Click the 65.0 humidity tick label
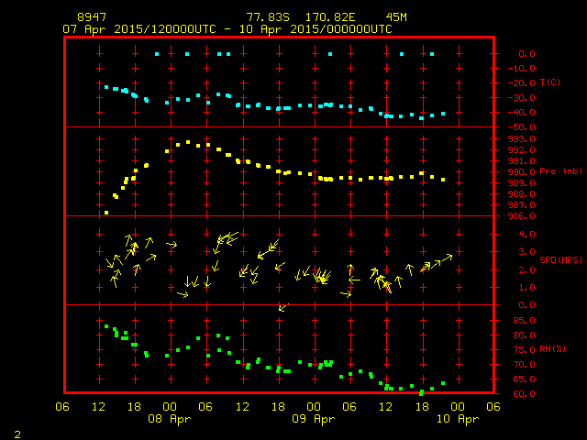The width and height of the screenshot is (587, 440). 524,379
